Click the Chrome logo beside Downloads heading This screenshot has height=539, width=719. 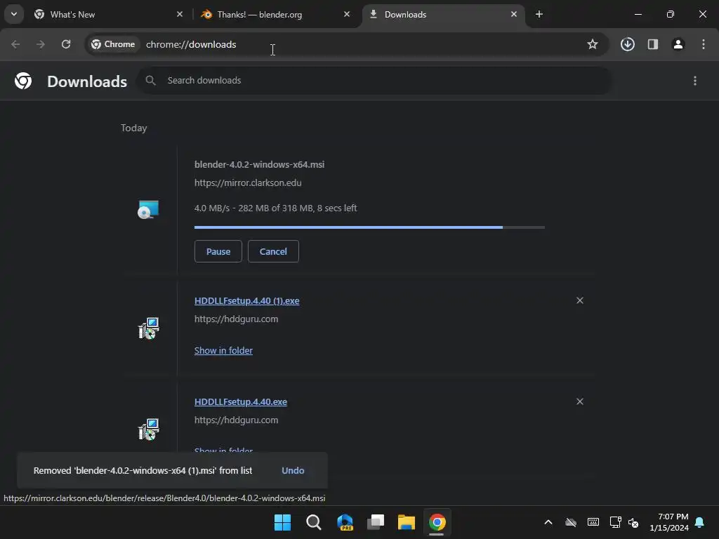pyautogui.click(x=23, y=81)
